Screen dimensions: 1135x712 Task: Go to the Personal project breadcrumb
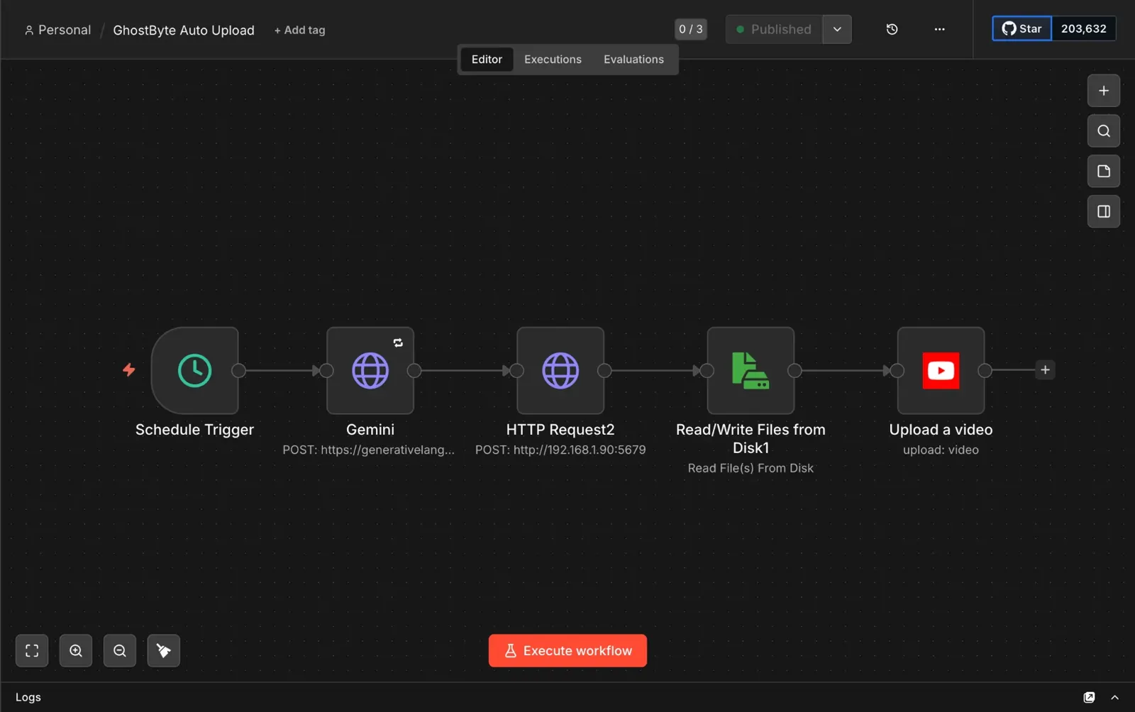coord(57,30)
